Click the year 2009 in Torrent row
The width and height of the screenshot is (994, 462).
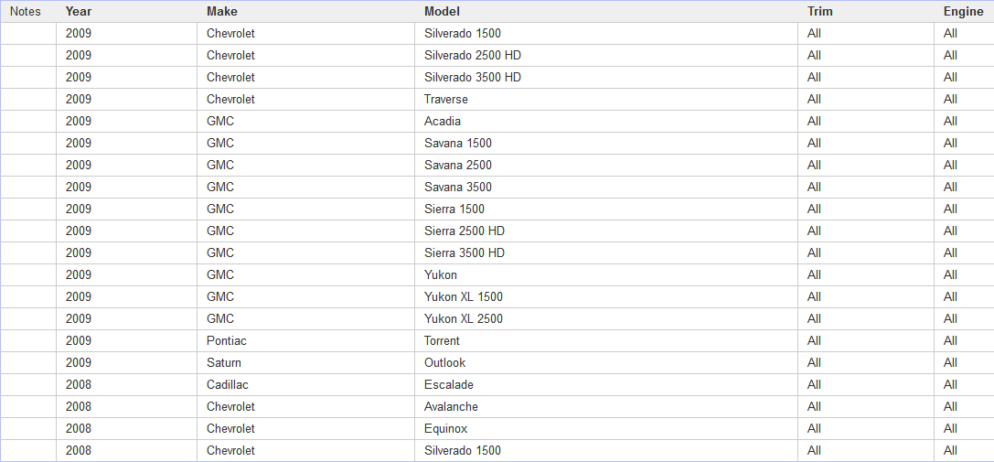(127, 341)
